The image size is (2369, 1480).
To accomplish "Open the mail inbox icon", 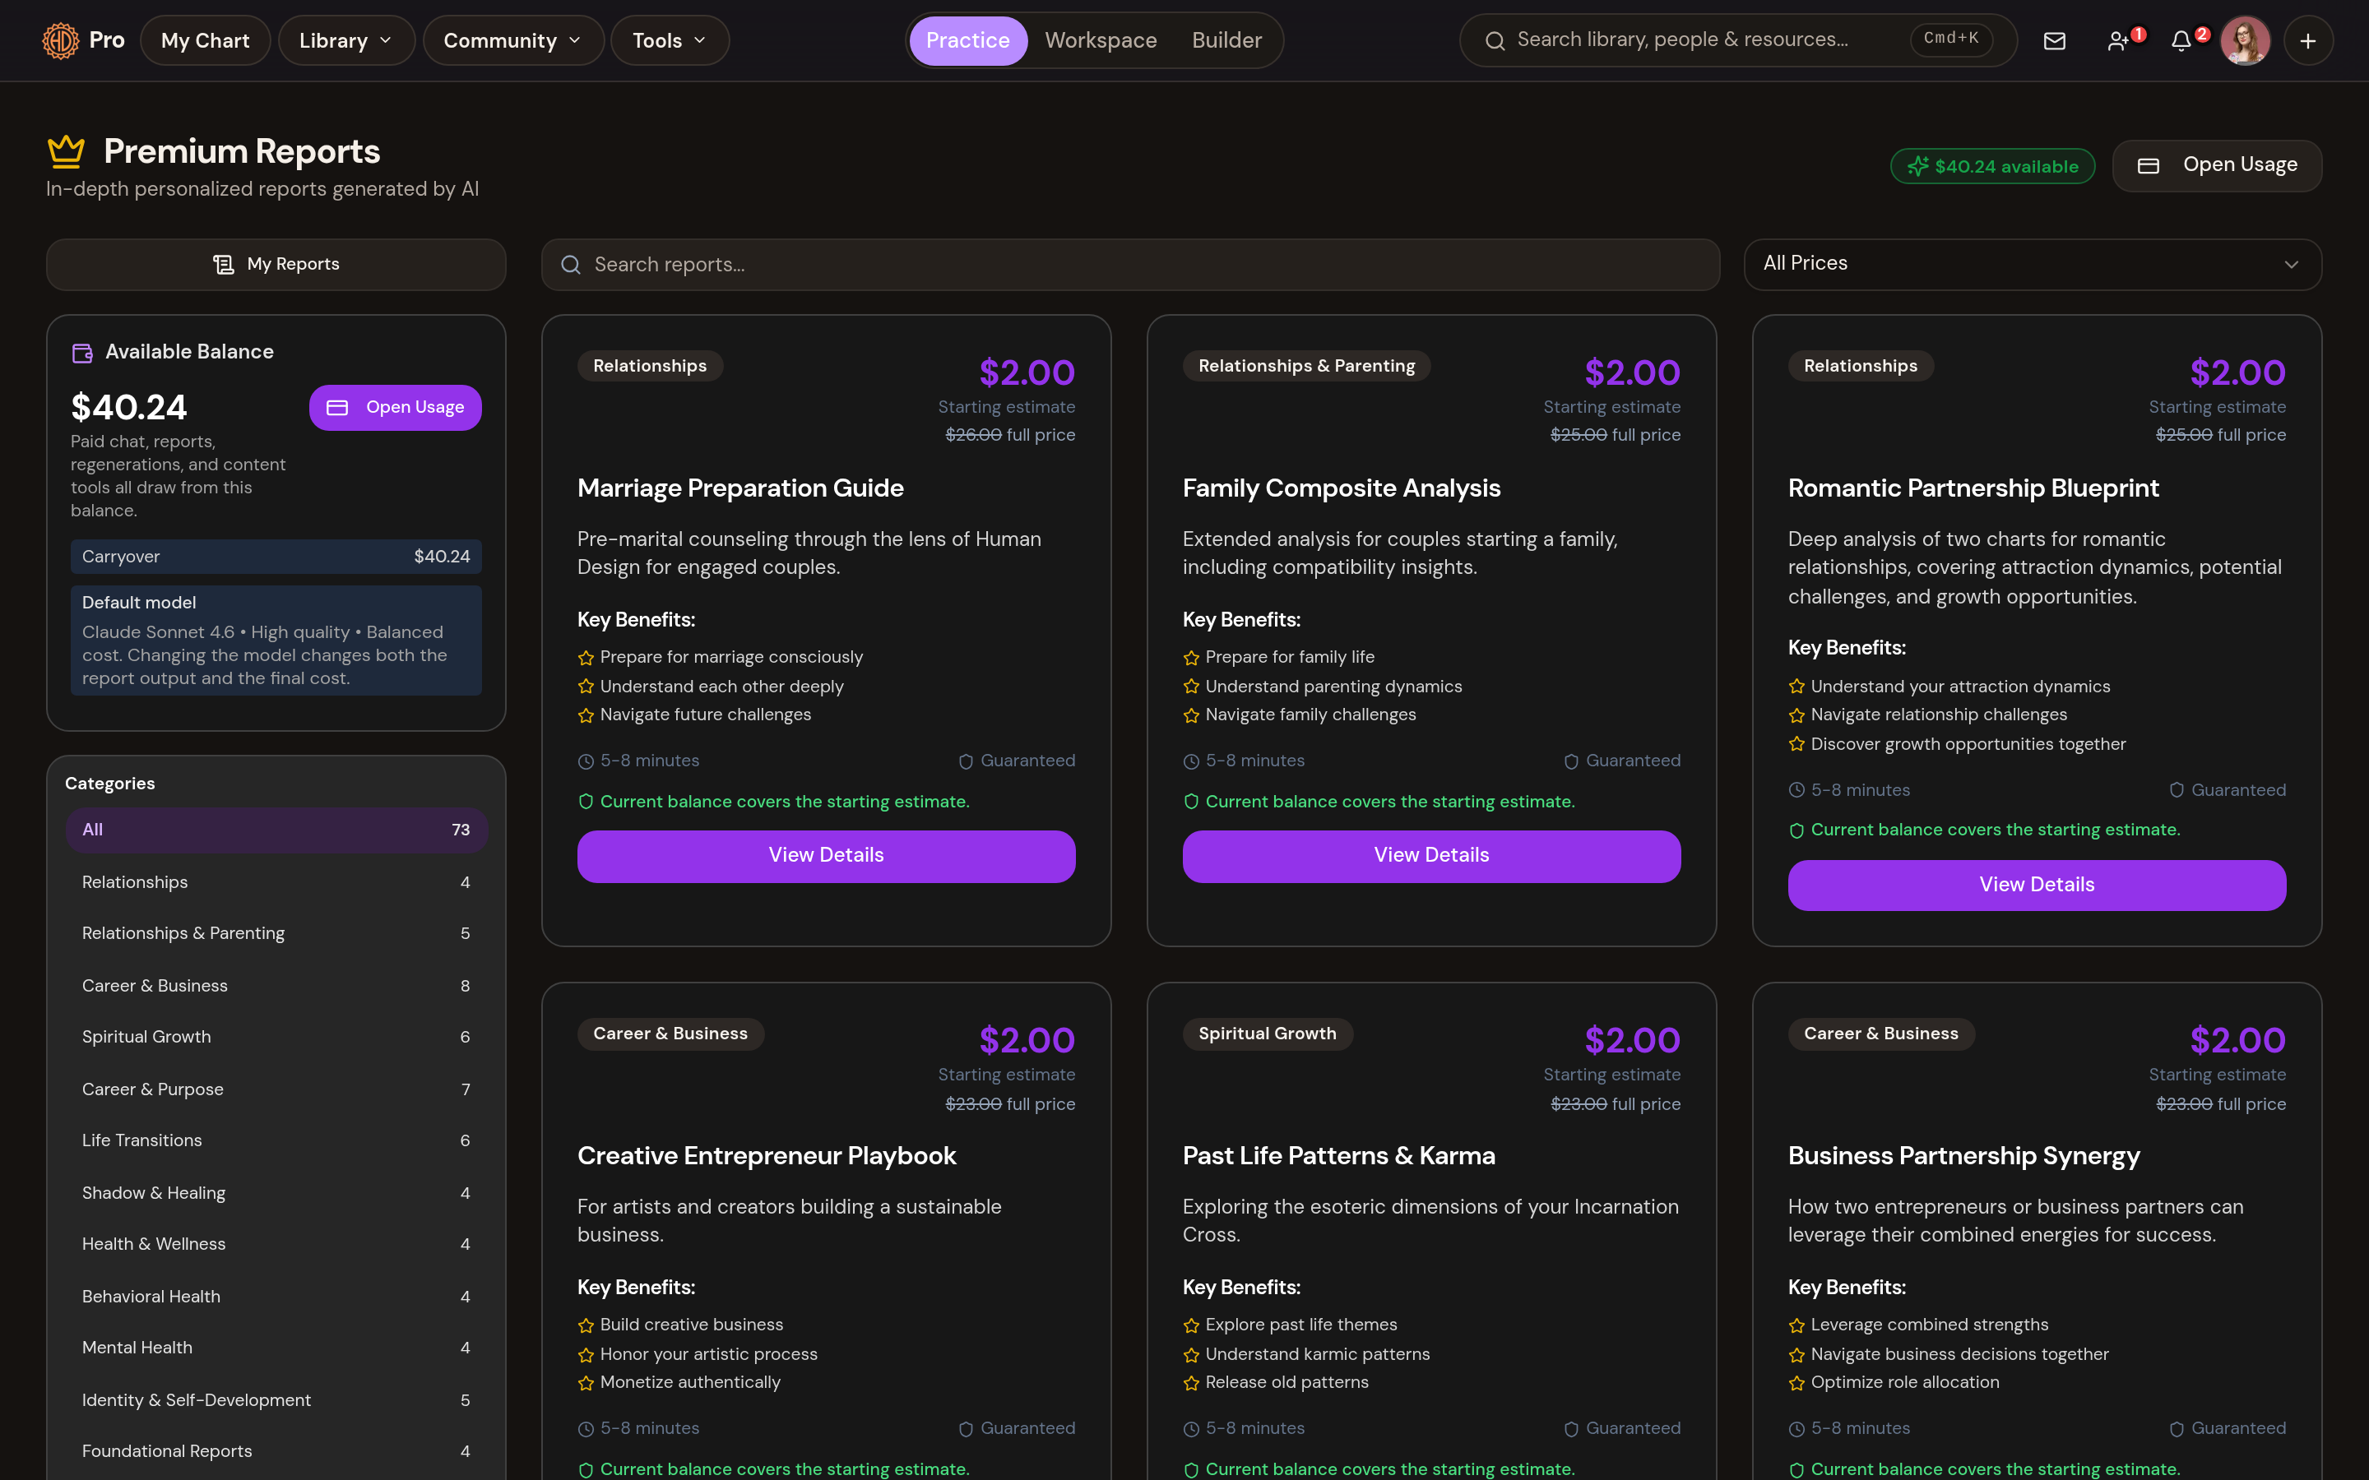I will tap(2054, 40).
